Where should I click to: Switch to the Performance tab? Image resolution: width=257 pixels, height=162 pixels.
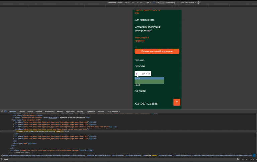[50, 112]
